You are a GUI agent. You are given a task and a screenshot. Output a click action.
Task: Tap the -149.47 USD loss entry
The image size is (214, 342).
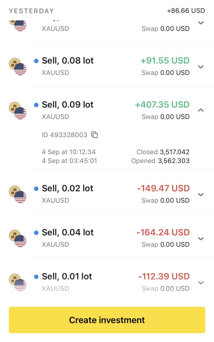point(163,188)
